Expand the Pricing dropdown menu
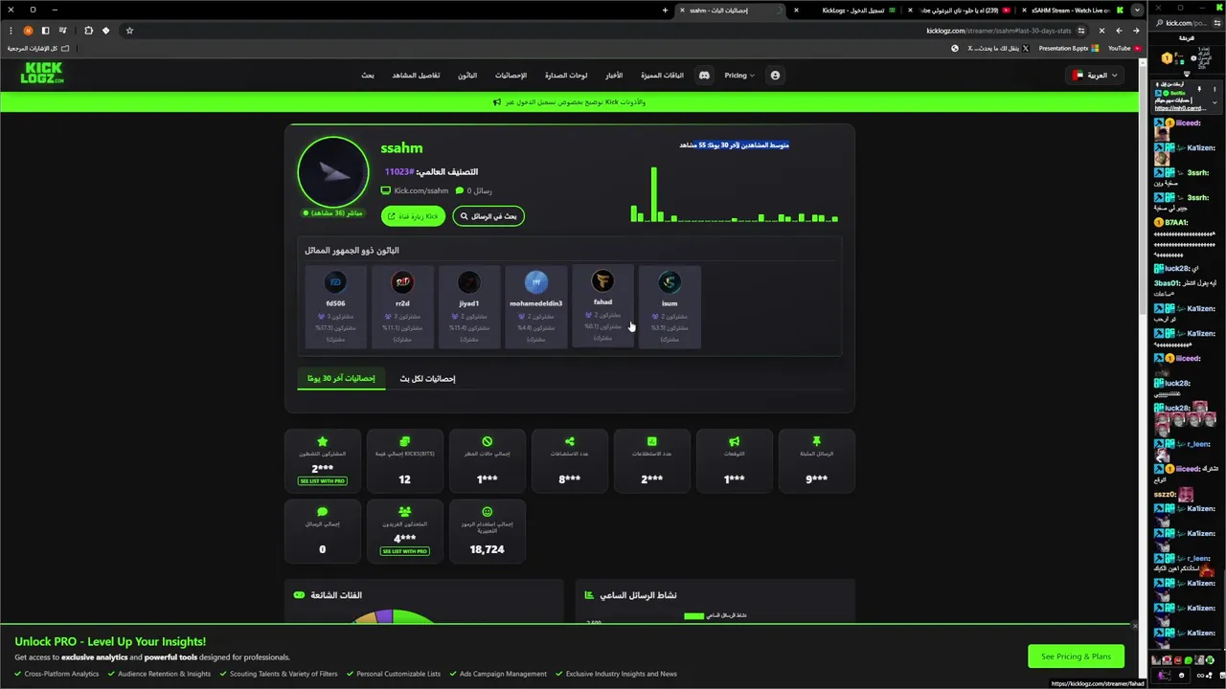The width and height of the screenshot is (1226, 689). pos(739,75)
